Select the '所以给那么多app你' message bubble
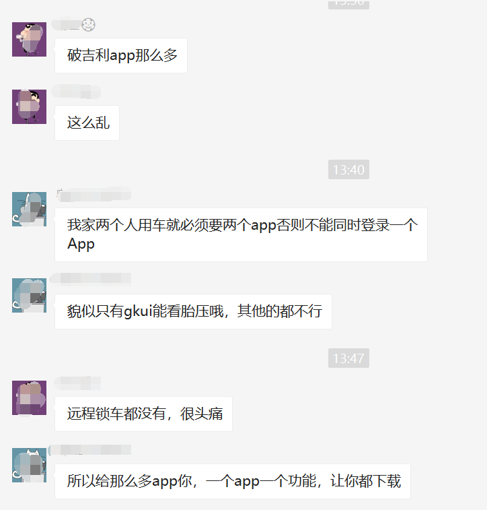Viewport: 487px width, 510px height. point(233,482)
